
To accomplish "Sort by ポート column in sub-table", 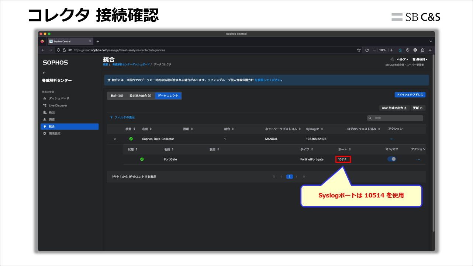I will (x=344, y=149).
